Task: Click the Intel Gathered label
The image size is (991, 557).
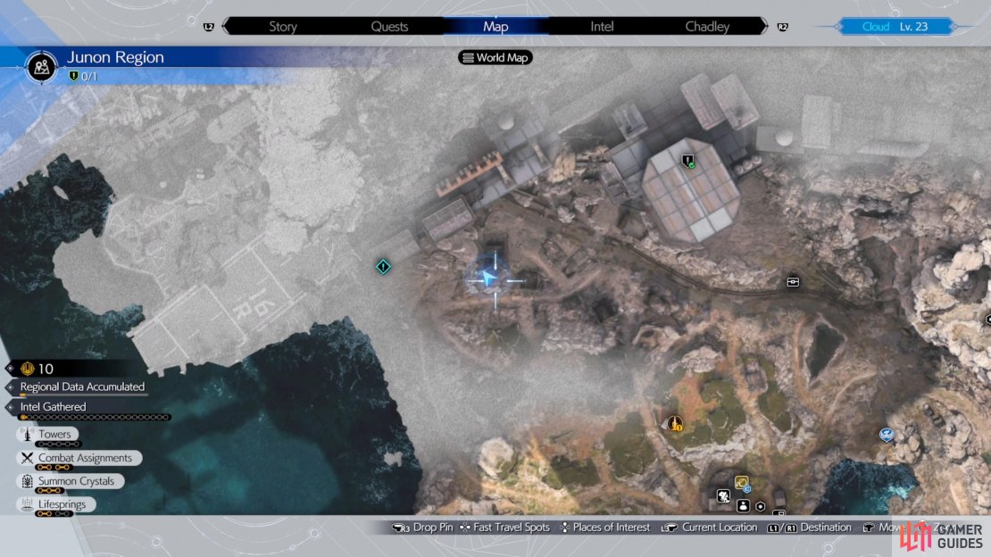Action: click(x=53, y=406)
